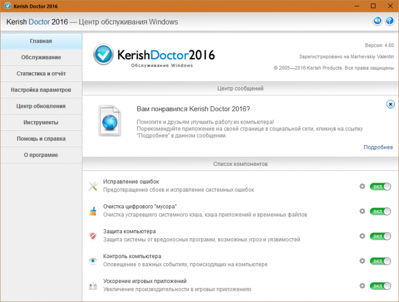Viewport: 399px width, 302px height.
Task: Open settings gear for Исправление ошибок
Action: (362, 186)
